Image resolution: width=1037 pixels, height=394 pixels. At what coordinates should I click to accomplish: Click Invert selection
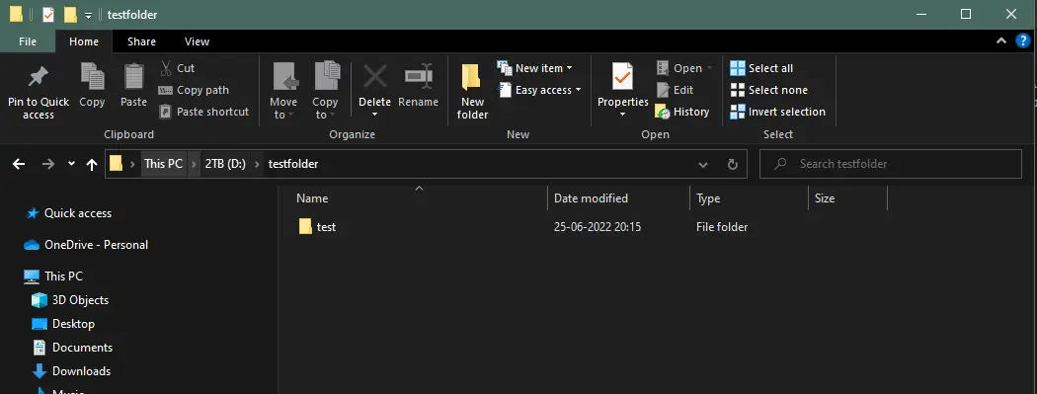click(778, 112)
